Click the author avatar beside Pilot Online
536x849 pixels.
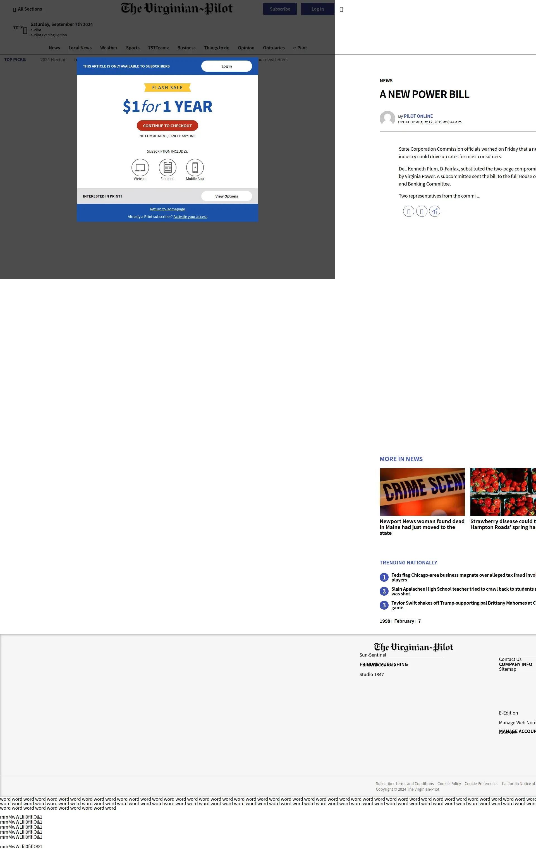(x=387, y=119)
